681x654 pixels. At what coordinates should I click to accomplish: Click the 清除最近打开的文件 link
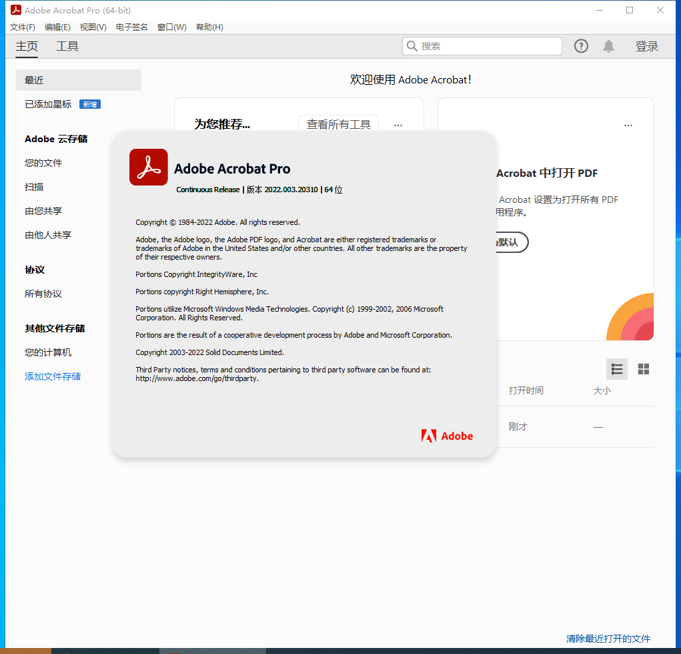(608, 638)
